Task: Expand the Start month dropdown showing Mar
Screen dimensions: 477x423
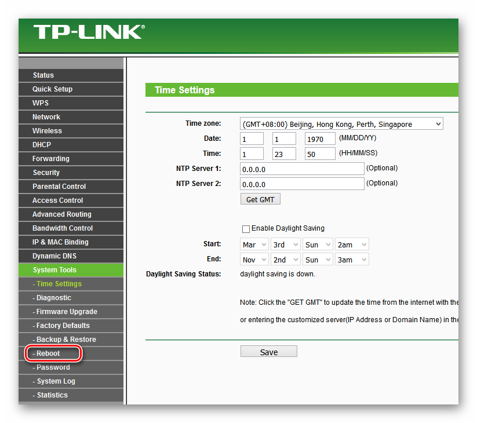Action: pos(254,245)
